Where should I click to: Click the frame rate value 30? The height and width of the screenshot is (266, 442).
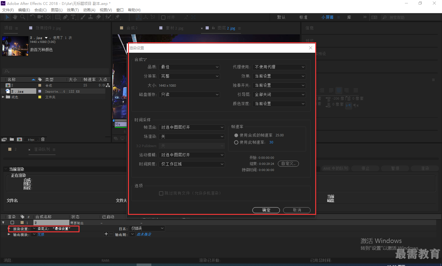coord(271,142)
